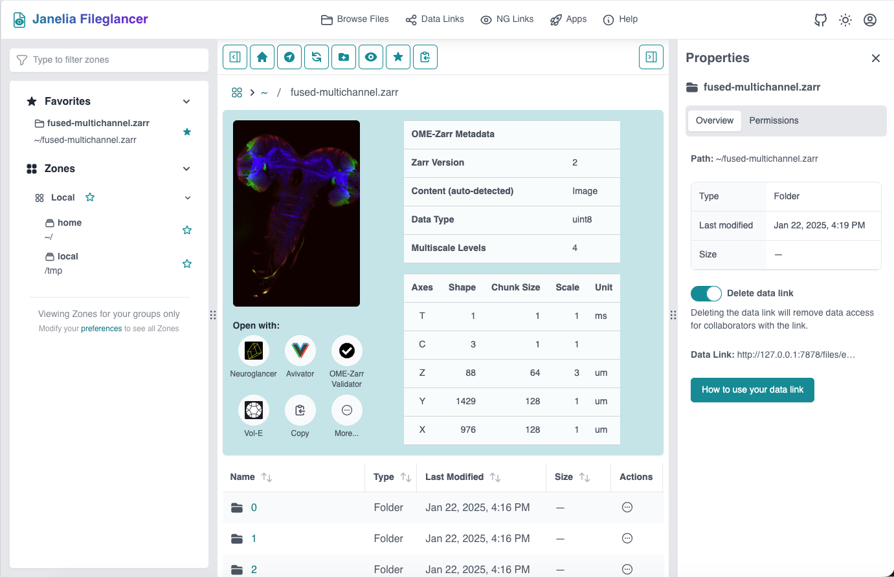
Task: Open the Browse Files page
Action: tap(355, 19)
